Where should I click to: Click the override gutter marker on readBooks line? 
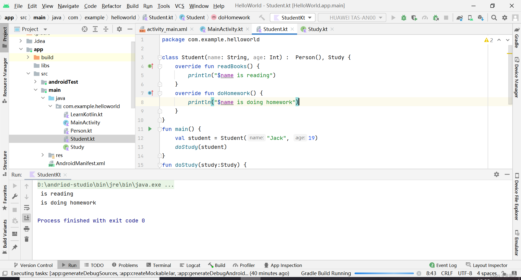pos(151,66)
